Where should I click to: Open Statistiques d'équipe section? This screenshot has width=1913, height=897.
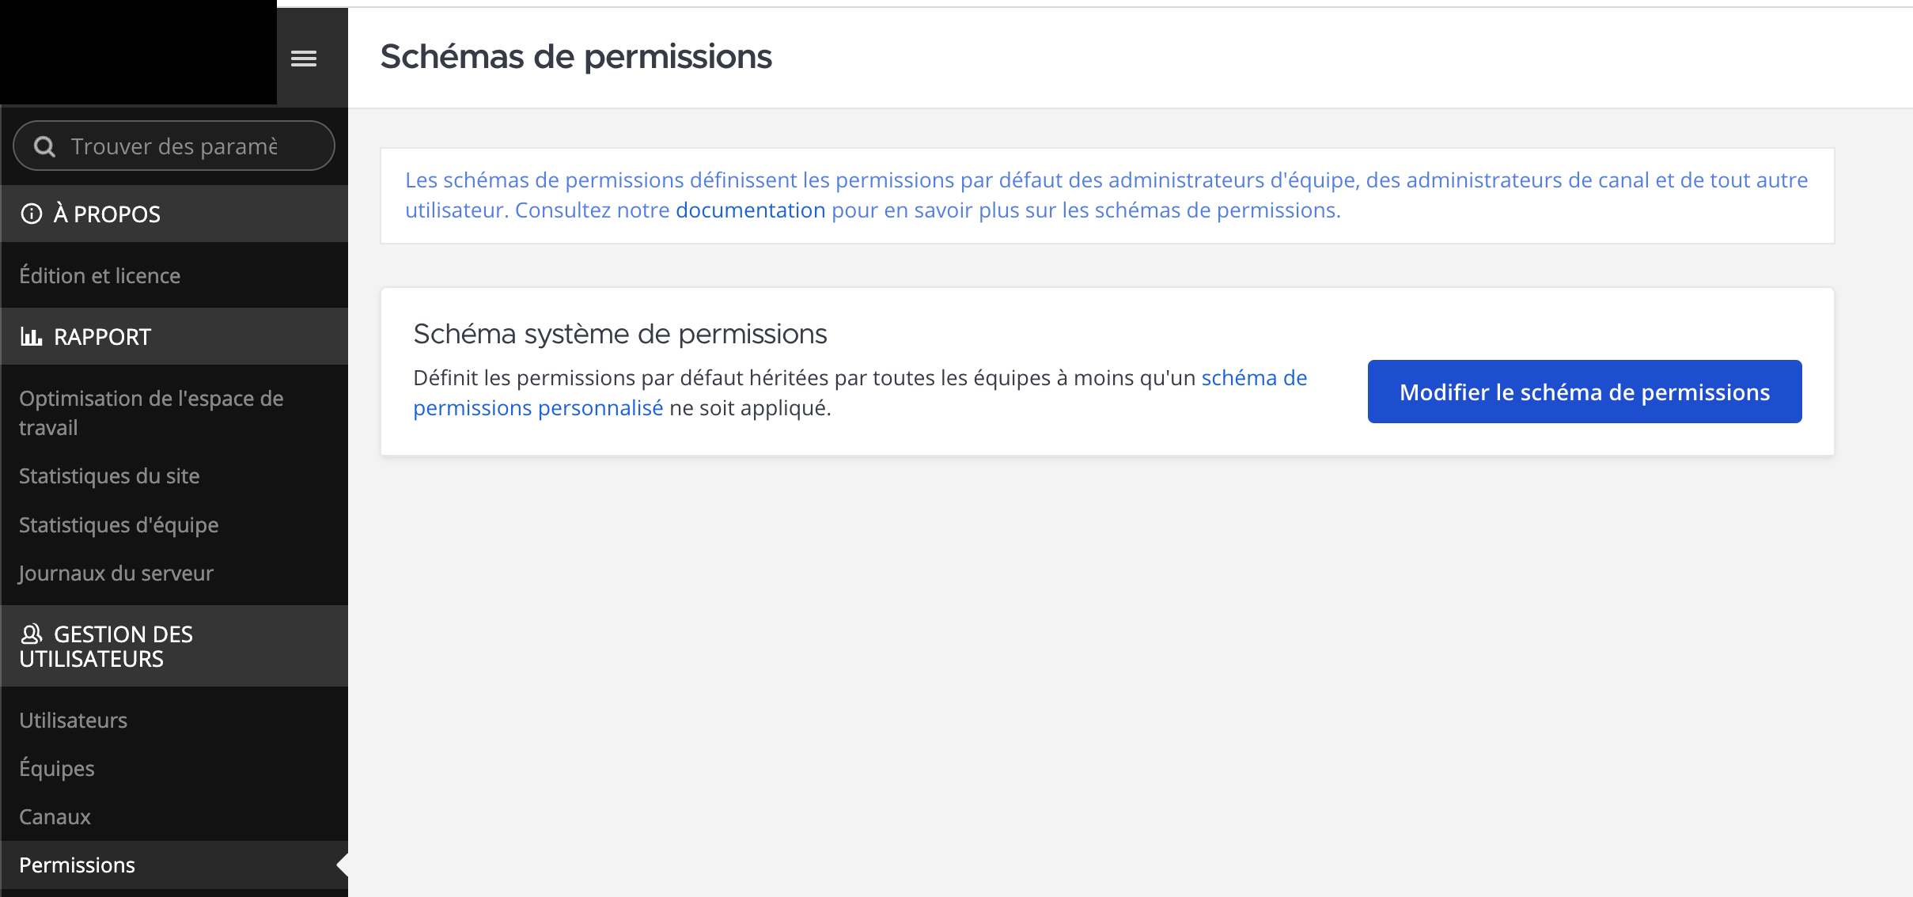[119, 524]
